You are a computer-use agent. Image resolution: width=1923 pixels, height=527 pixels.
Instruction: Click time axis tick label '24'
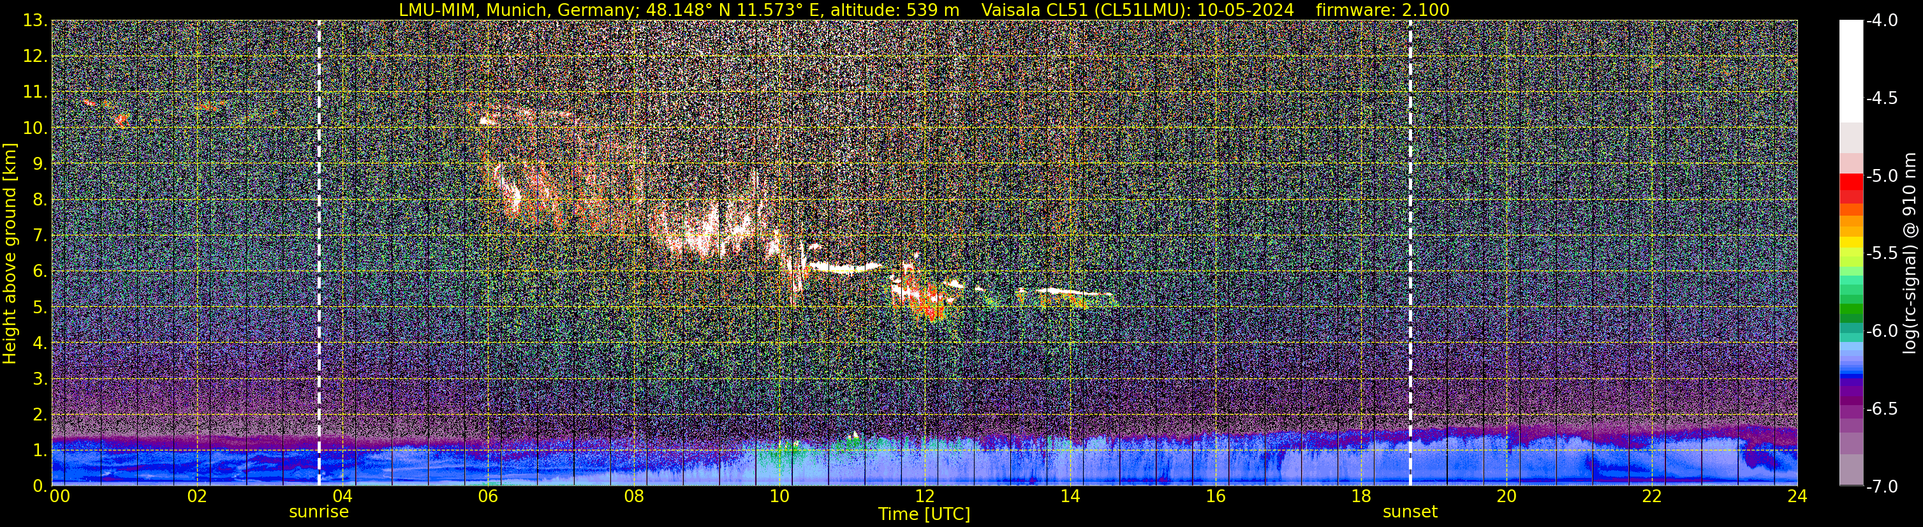1797,496
